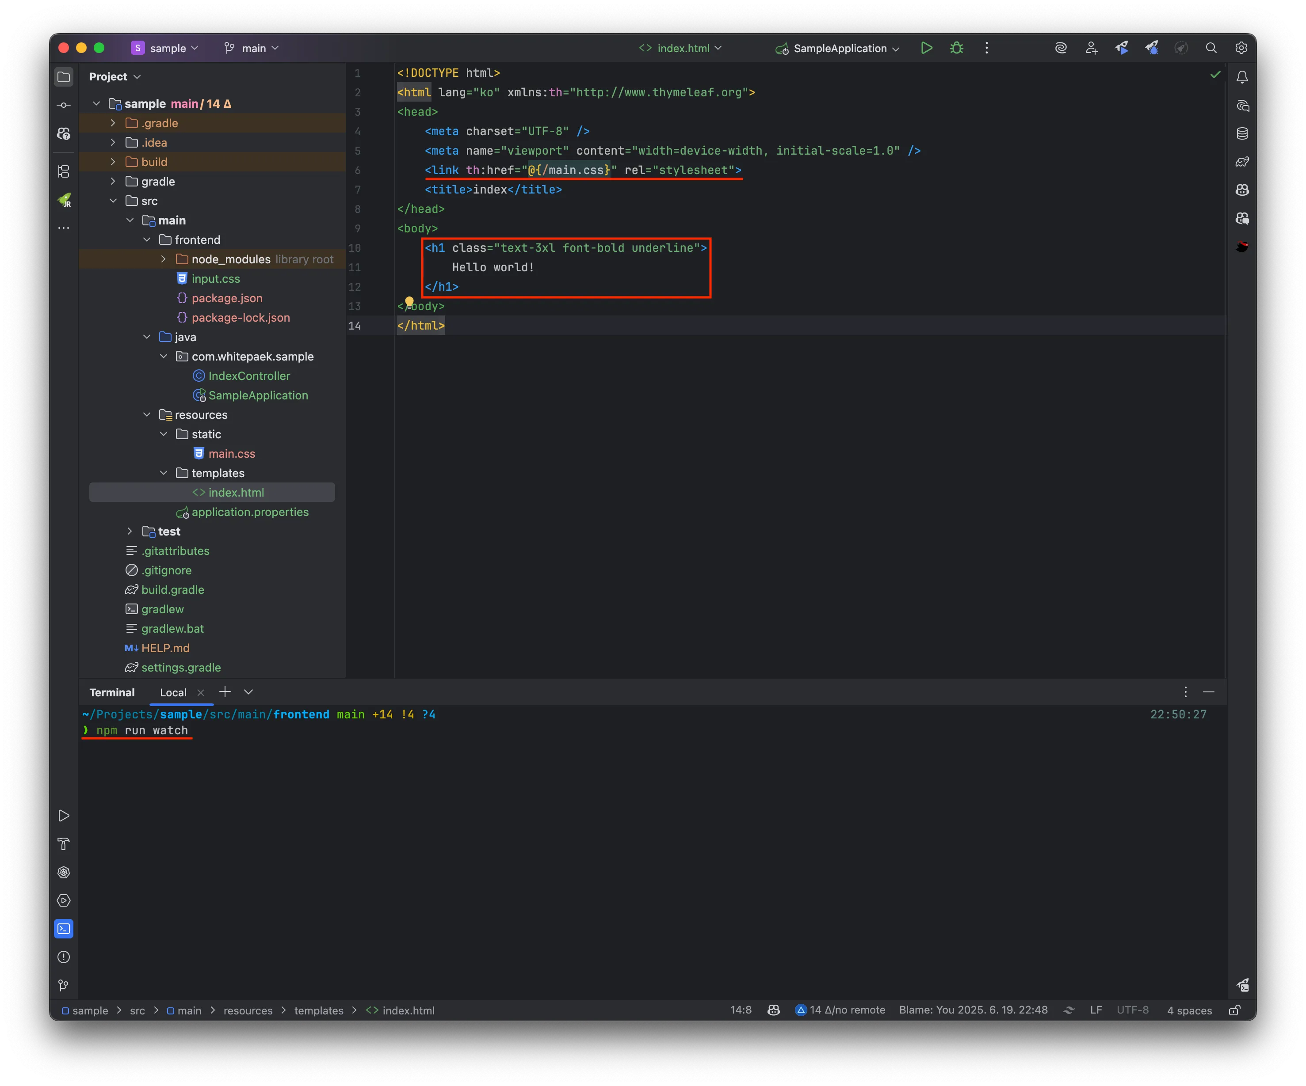1306x1086 pixels.
Task: Open the Database tool window
Action: click(1242, 134)
